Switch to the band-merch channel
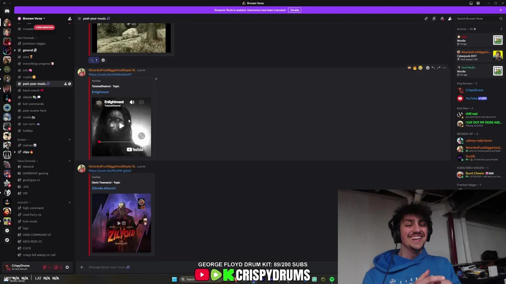Screen dimensions: 506x284 tap(43, 90)
